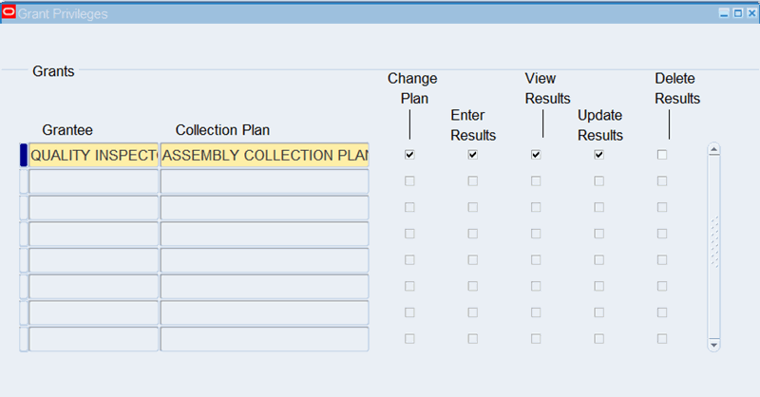Uncheck Change Plan for first grant row

[409, 155]
